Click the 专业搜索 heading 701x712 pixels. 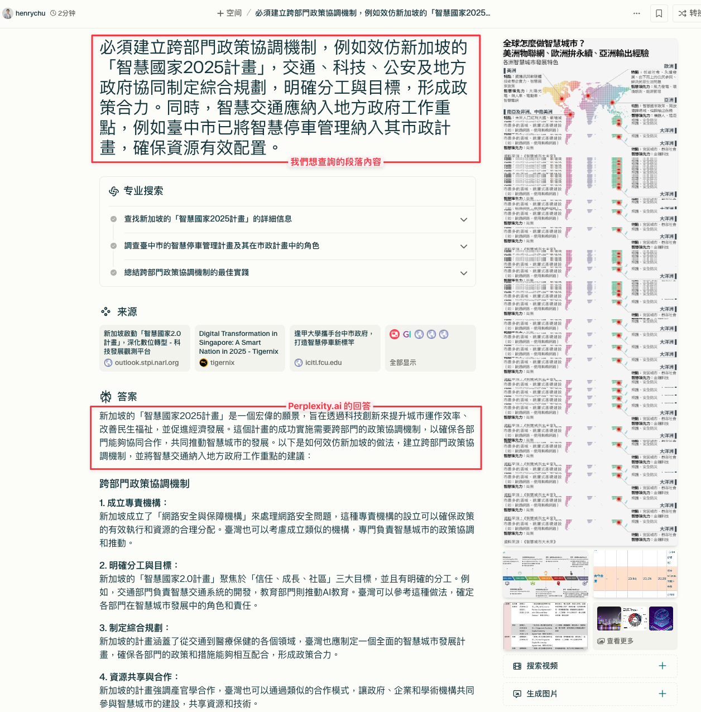click(x=143, y=191)
